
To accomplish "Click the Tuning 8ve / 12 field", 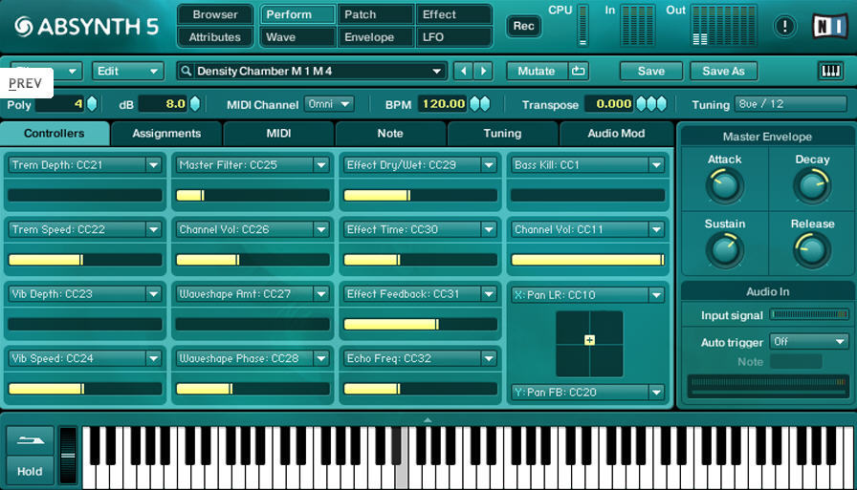I will (x=790, y=104).
